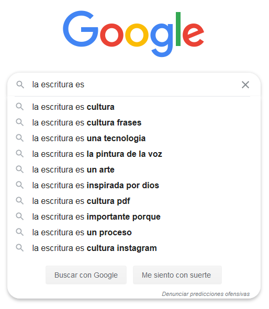Open the 'Denunciar predicciones ofensivas' link
This screenshot has height=309, width=269.
click(x=206, y=294)
